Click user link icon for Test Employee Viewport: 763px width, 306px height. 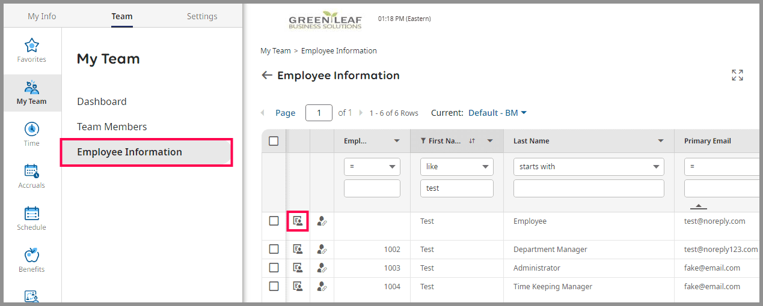click(x=322, y=221)
